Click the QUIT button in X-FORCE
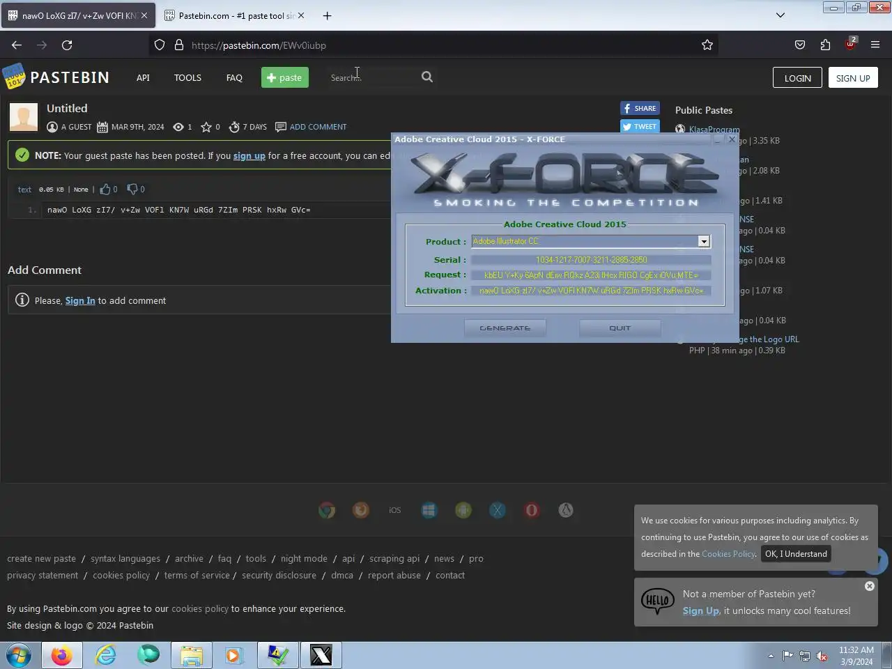The image size is (892, 669). pyautogui.click(x=620, y=328)
